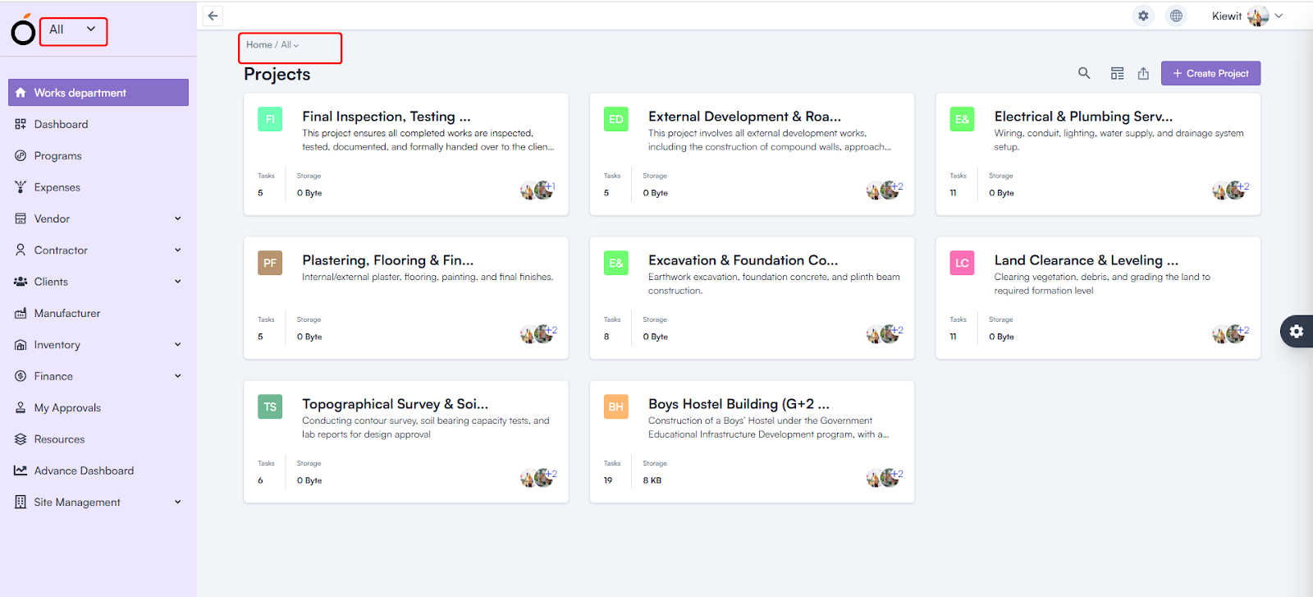Open the settings gear in top bar
Screen dimensions: 1313x597
click(x=1143, y=16)
